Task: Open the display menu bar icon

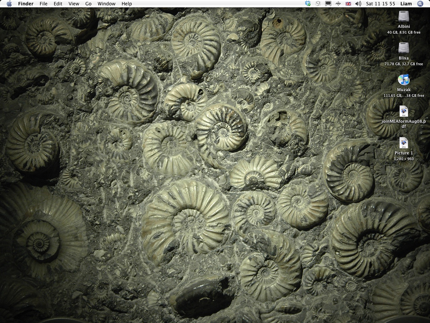Action: [x=328, y=4]
